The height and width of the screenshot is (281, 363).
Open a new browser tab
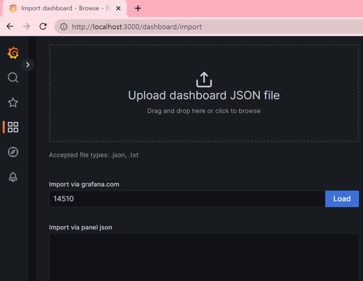click(x=138, y=8)
